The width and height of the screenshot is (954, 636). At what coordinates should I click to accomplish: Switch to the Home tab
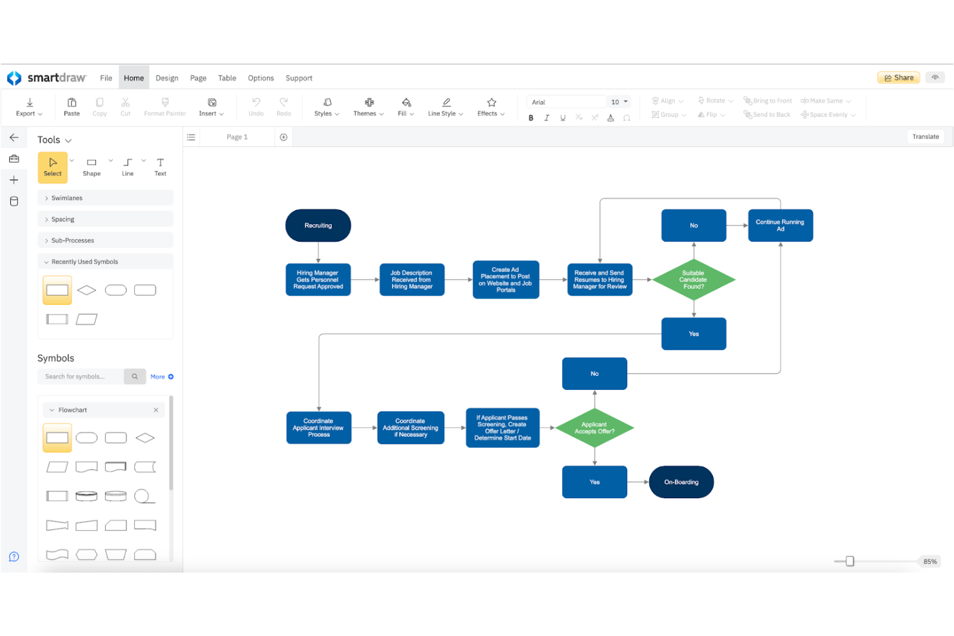click(x=134, y=78)
